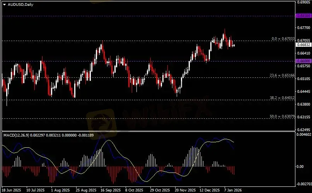The image size is (312, 193).
Task: Select the purple 0.68300 price level tag
Action: [x=303, y=16]
